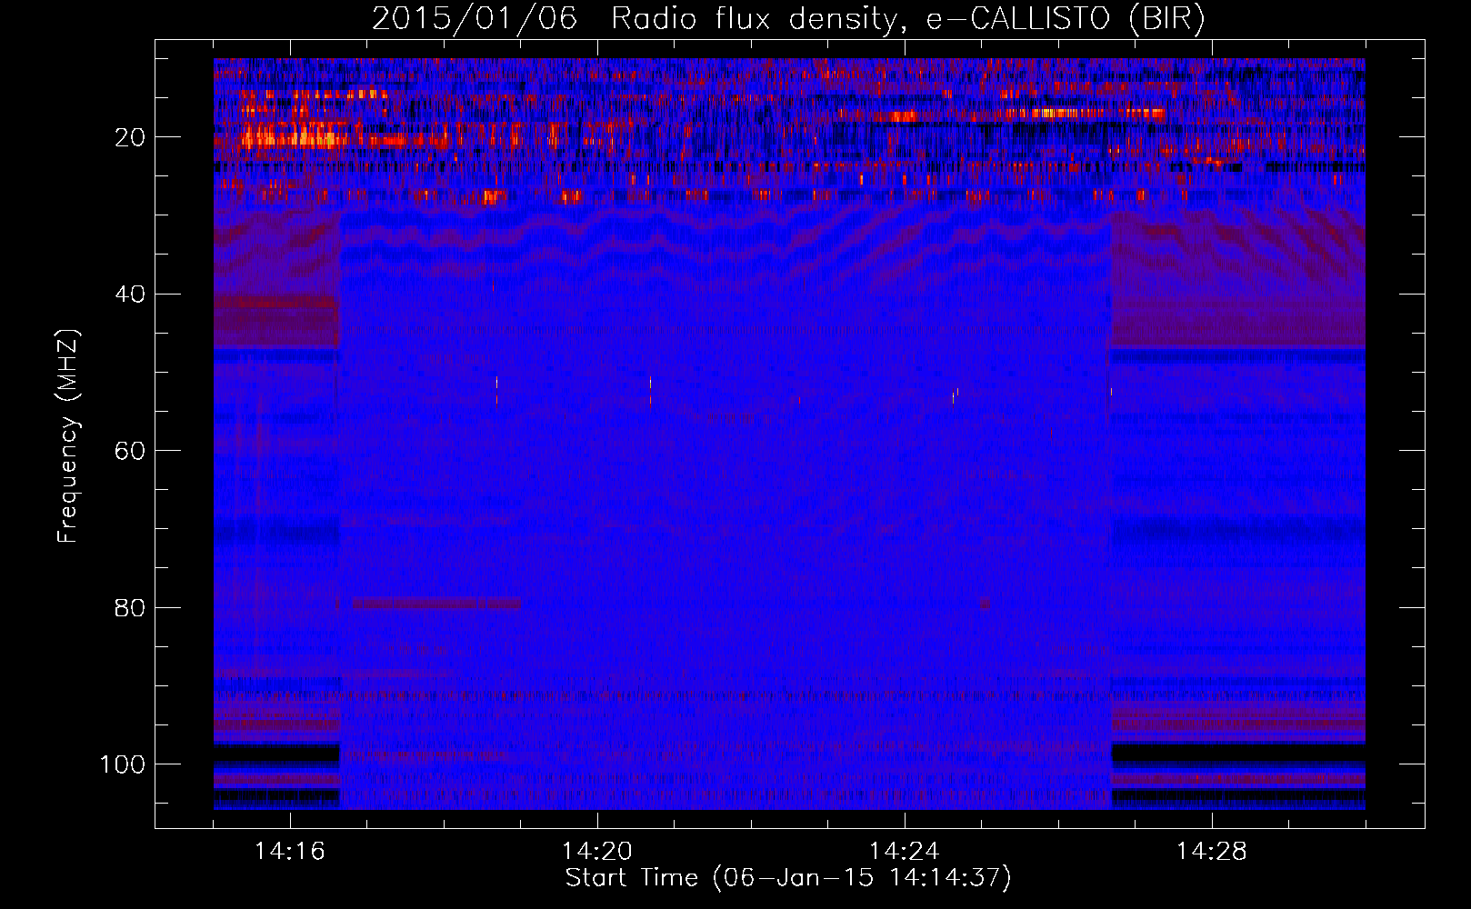Click the "80" frequency tick label
Viewport: 1471px width, 909px height.
130,607
